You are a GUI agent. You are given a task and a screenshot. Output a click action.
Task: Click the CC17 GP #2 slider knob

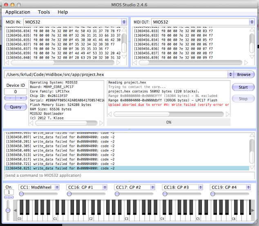click(x=117, y=194)
